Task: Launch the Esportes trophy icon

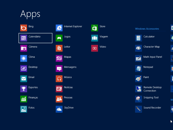Action: coord(24,89)
